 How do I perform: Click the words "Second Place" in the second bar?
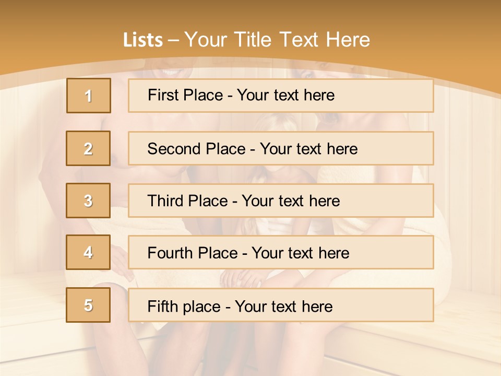click(197, 149)
